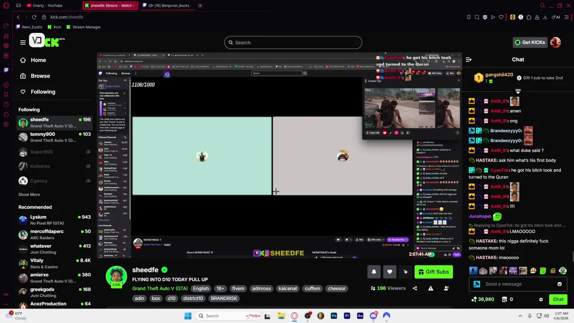This screenshot has width=574, height=323.
Task: Open Windows Start menu
Action: (188, 316)
